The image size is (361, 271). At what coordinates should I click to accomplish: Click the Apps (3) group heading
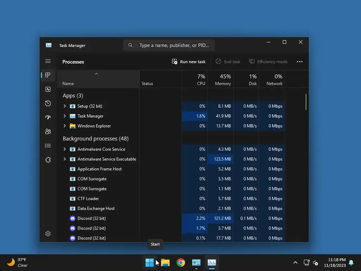pyautogui.click(x=73, y=95)
